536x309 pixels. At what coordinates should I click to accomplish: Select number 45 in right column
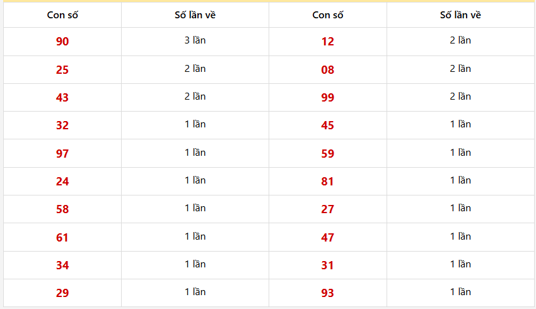(327, 125)
